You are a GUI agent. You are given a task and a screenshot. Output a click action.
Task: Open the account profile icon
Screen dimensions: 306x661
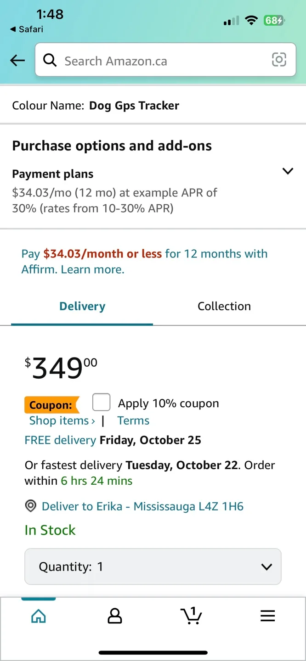114,616
